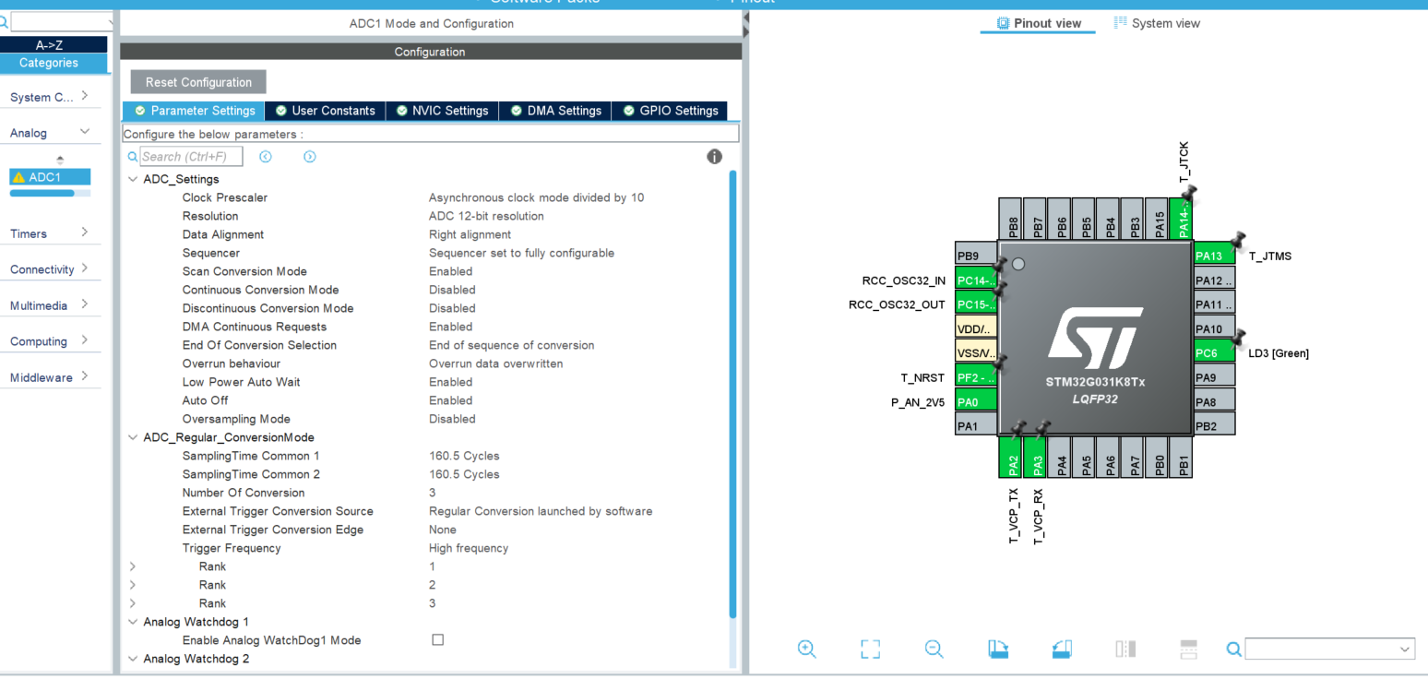Expand the first Rank entry
Image resolution: width=1428 pixels, height=679 pixels.
point(132,566)
